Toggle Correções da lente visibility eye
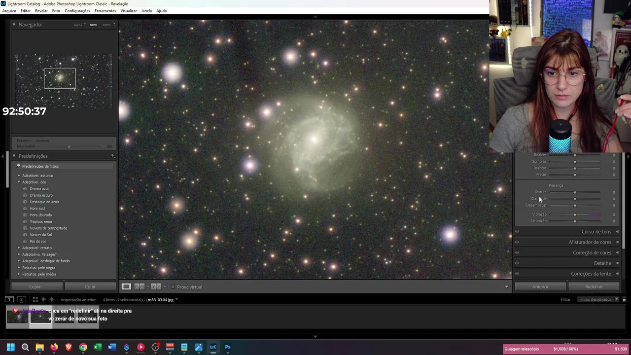 click(x=517, y=274)
